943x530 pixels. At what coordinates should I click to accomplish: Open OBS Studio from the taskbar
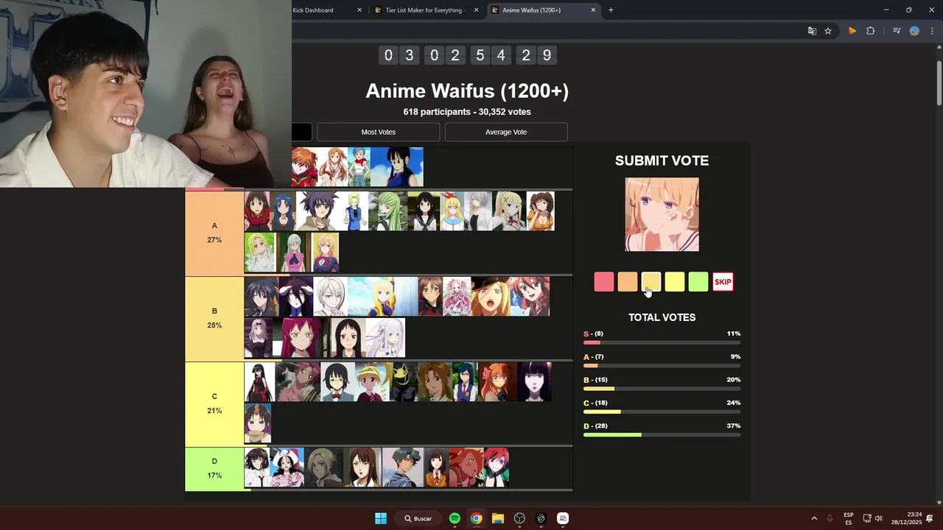(519, 518)
